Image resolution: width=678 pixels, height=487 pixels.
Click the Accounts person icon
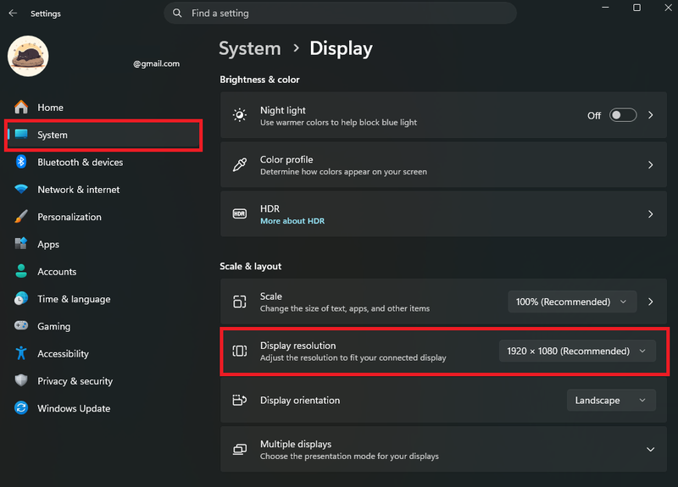(20, 271)
